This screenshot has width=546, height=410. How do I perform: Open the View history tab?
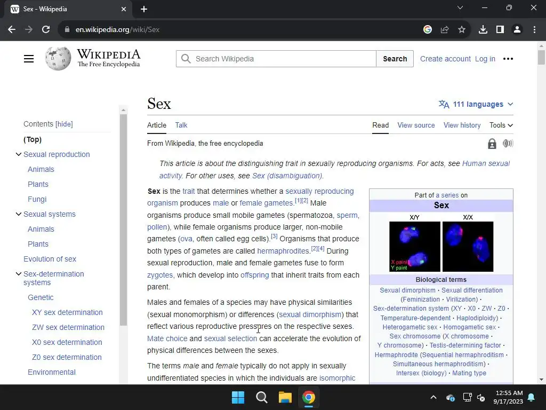pyautogui.click(x=462, y=125)
